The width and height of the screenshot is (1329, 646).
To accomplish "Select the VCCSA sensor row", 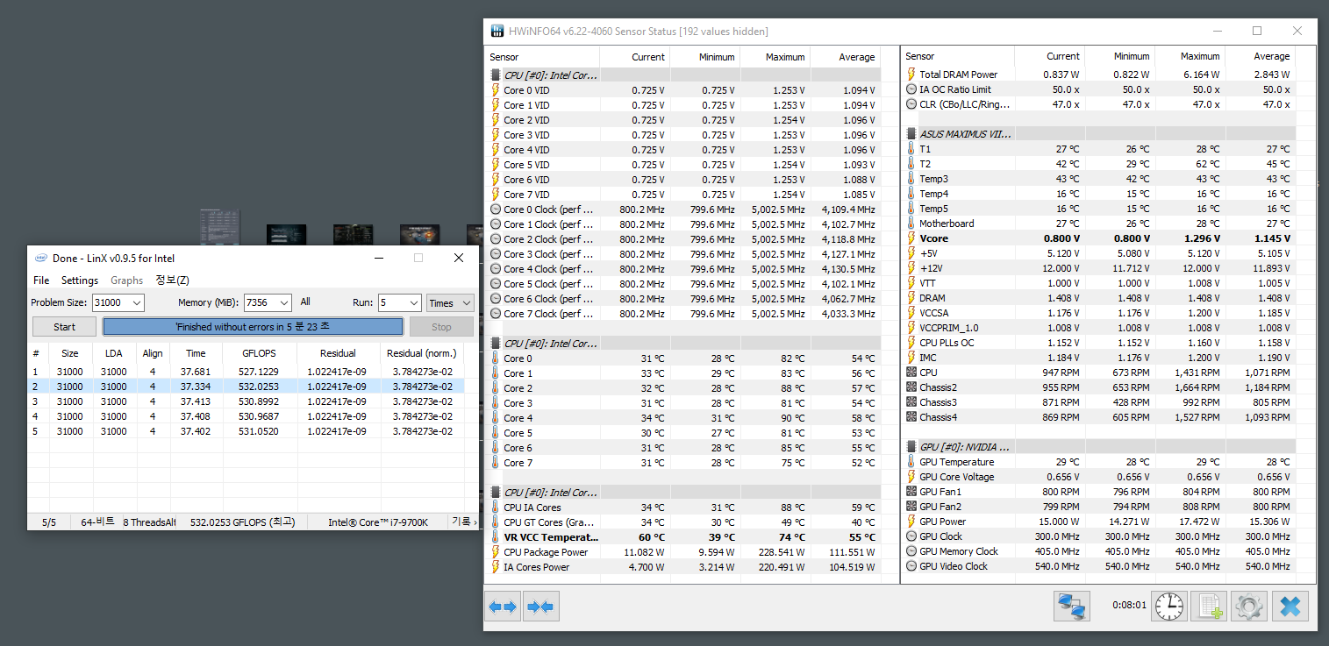I will tap(1098, 313).
